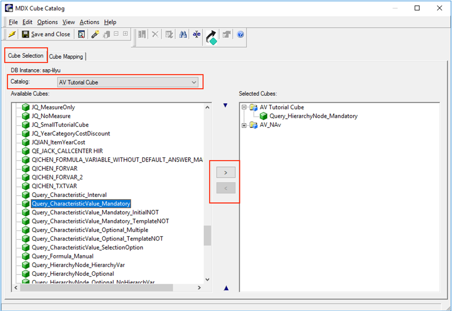Click the < button to remove a cube
This screenshot has width=453, height=311.
[225, 188]
